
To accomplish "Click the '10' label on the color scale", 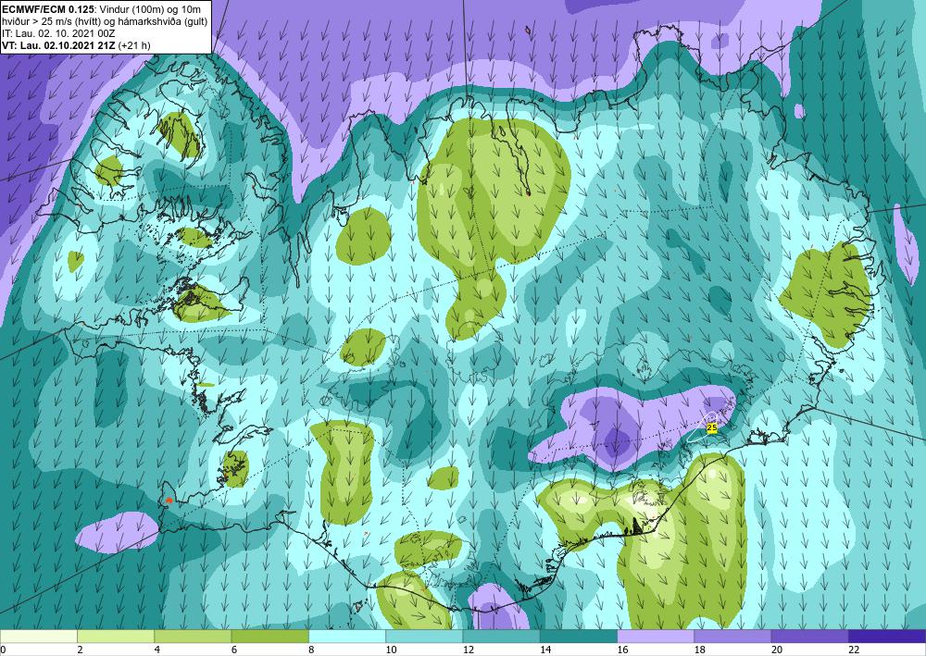I will [x=391, y=650].
